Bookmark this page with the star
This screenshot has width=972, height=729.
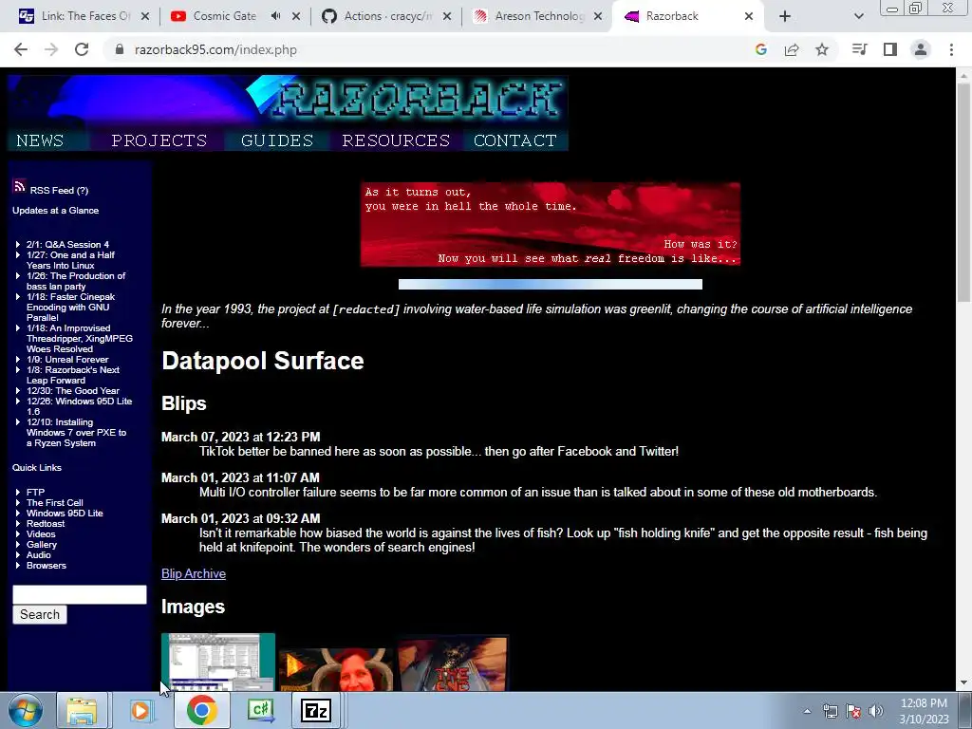coord(822,49)
